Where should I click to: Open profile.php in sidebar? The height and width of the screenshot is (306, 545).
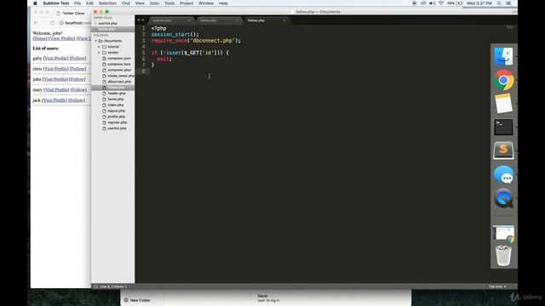pyautogui.click(x=116, y=116)
